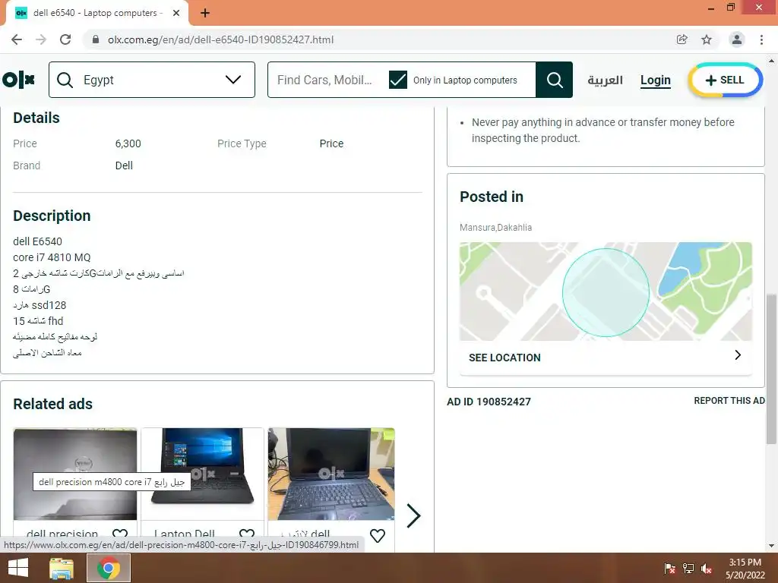778x583 pixels.
Task: Uncheck Only in Laptop computers checkbox
Action: 398,80
